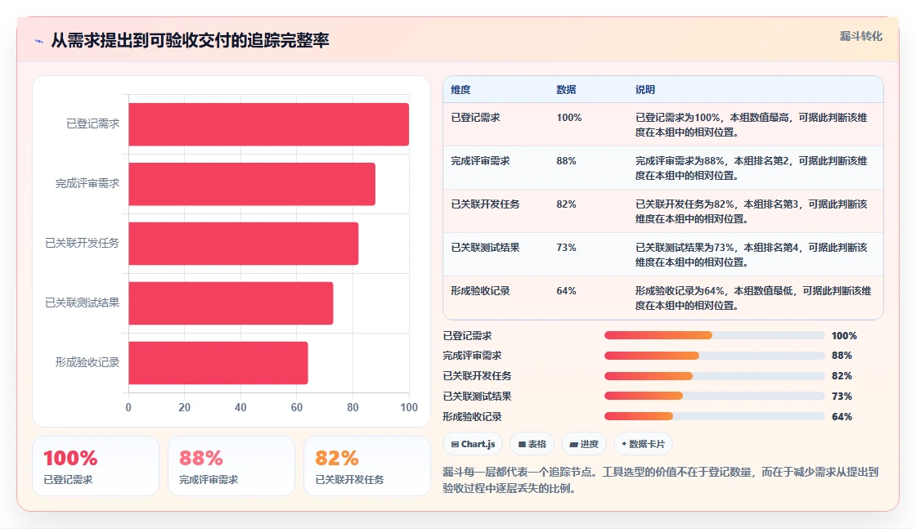Click the 64% label beside its progress bar
Viewport: 916px width, 529px height.
click(x=842, y=416)
